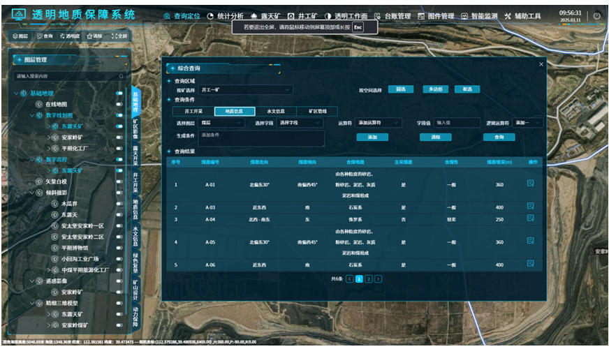Expand the 选择字段 dropdown
This screenshot has width=609, height=349.
point(297,123)
